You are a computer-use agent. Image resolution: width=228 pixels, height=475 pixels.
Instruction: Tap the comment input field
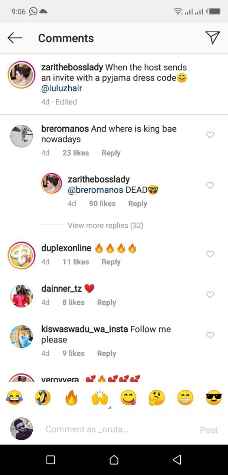111,429
